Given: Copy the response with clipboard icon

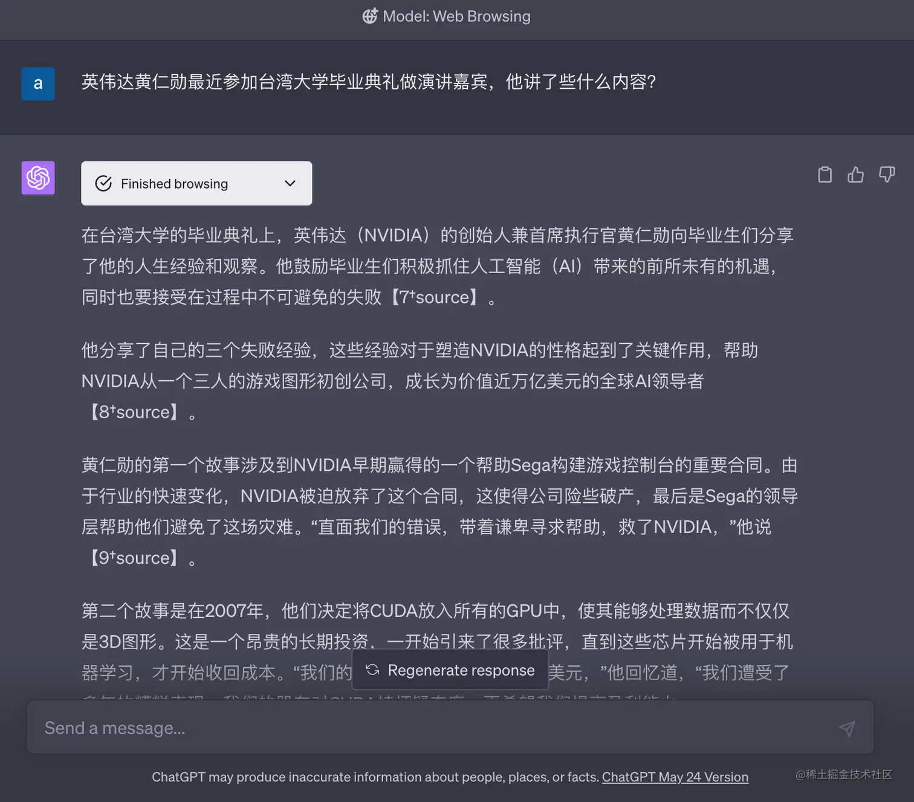Looking at the screenshot, I should click(825, 175).
